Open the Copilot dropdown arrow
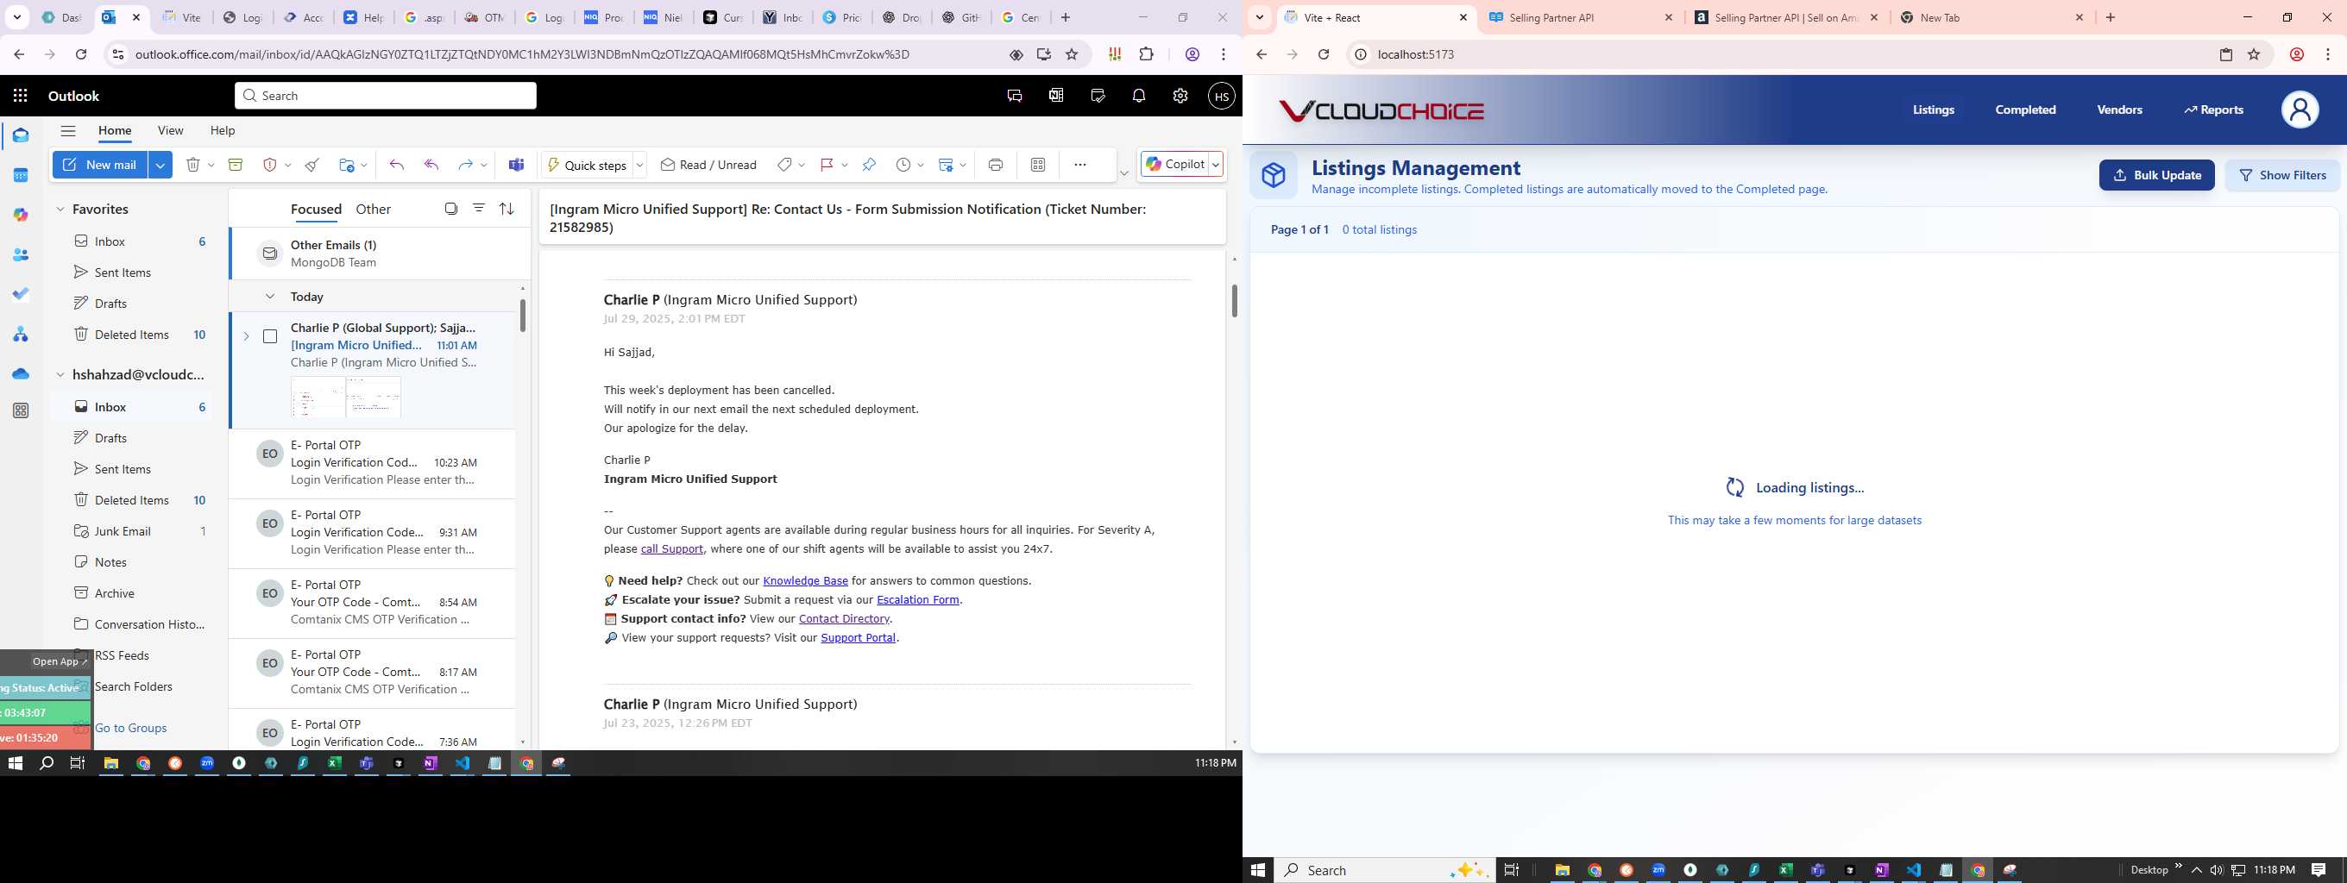This screenshot has height=883, width=2347. [1216, 165]
